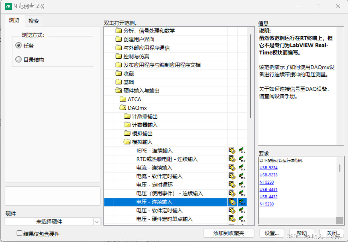Open the 硬件 dropdown showing 未选择硬件
This screenshot has width=348, height=242.
coord(53,221)
